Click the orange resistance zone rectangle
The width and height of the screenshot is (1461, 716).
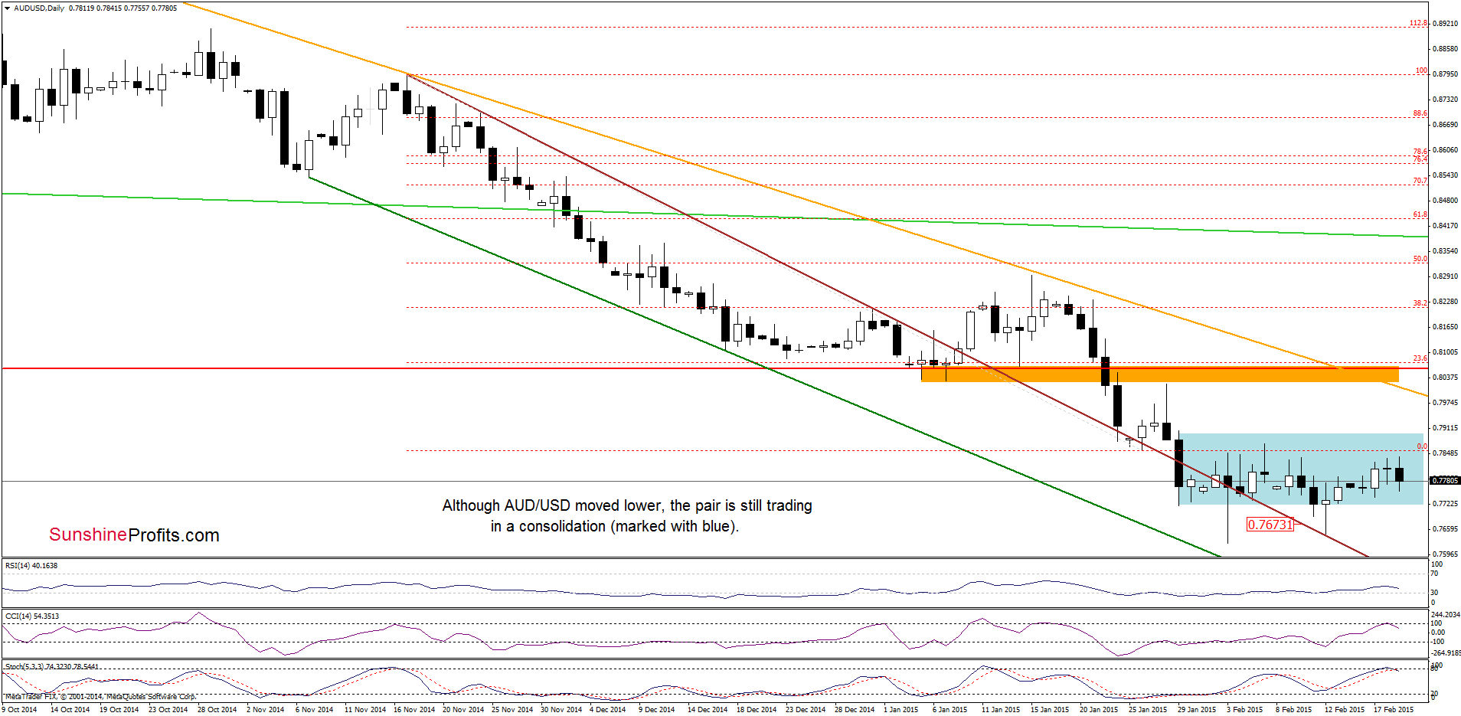click(1159, 374)
